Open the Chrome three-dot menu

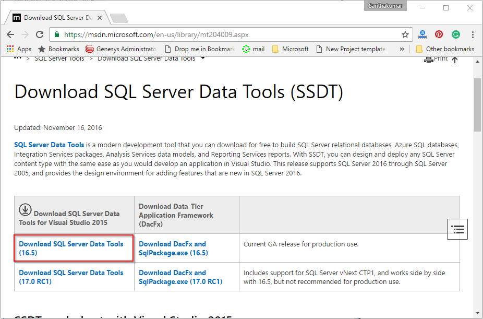[x=473, y=34]
